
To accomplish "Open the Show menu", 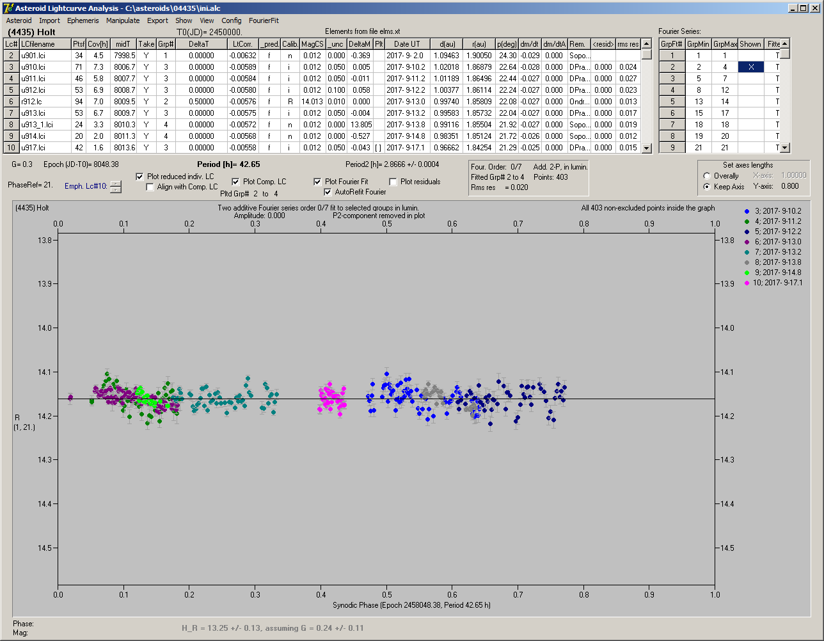I will [184, 20].
